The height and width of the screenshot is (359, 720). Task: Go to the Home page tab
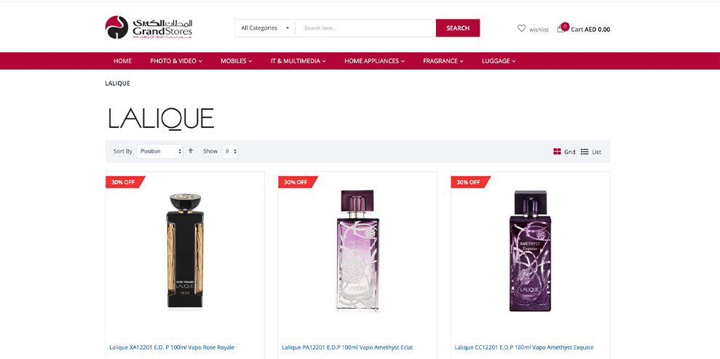122,61
